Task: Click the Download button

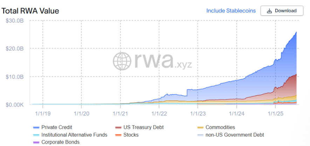Action: tap(282, 10)
